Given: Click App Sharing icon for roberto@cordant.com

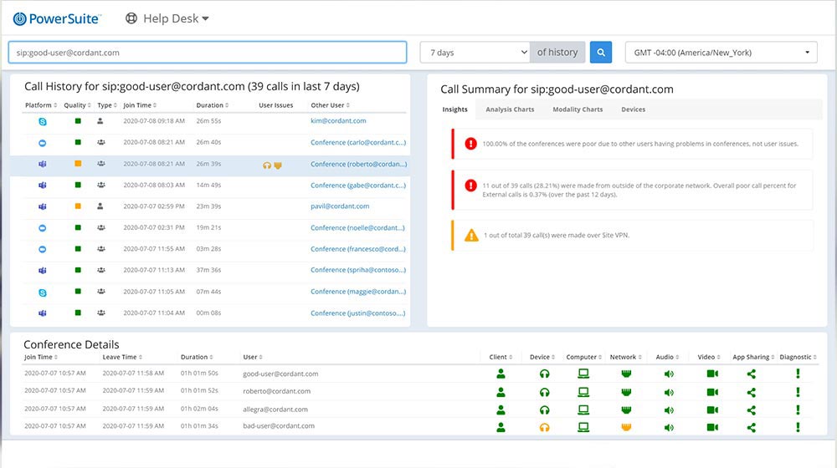Looking at the screenshot, I should [x=751, y=392].
